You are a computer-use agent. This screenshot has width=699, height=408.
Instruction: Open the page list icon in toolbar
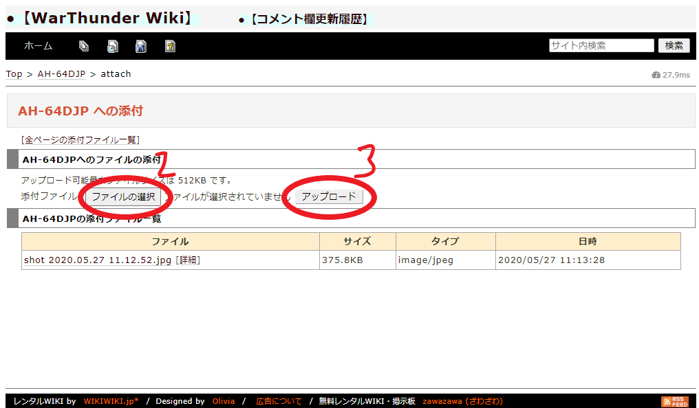(x=84, y=46)
